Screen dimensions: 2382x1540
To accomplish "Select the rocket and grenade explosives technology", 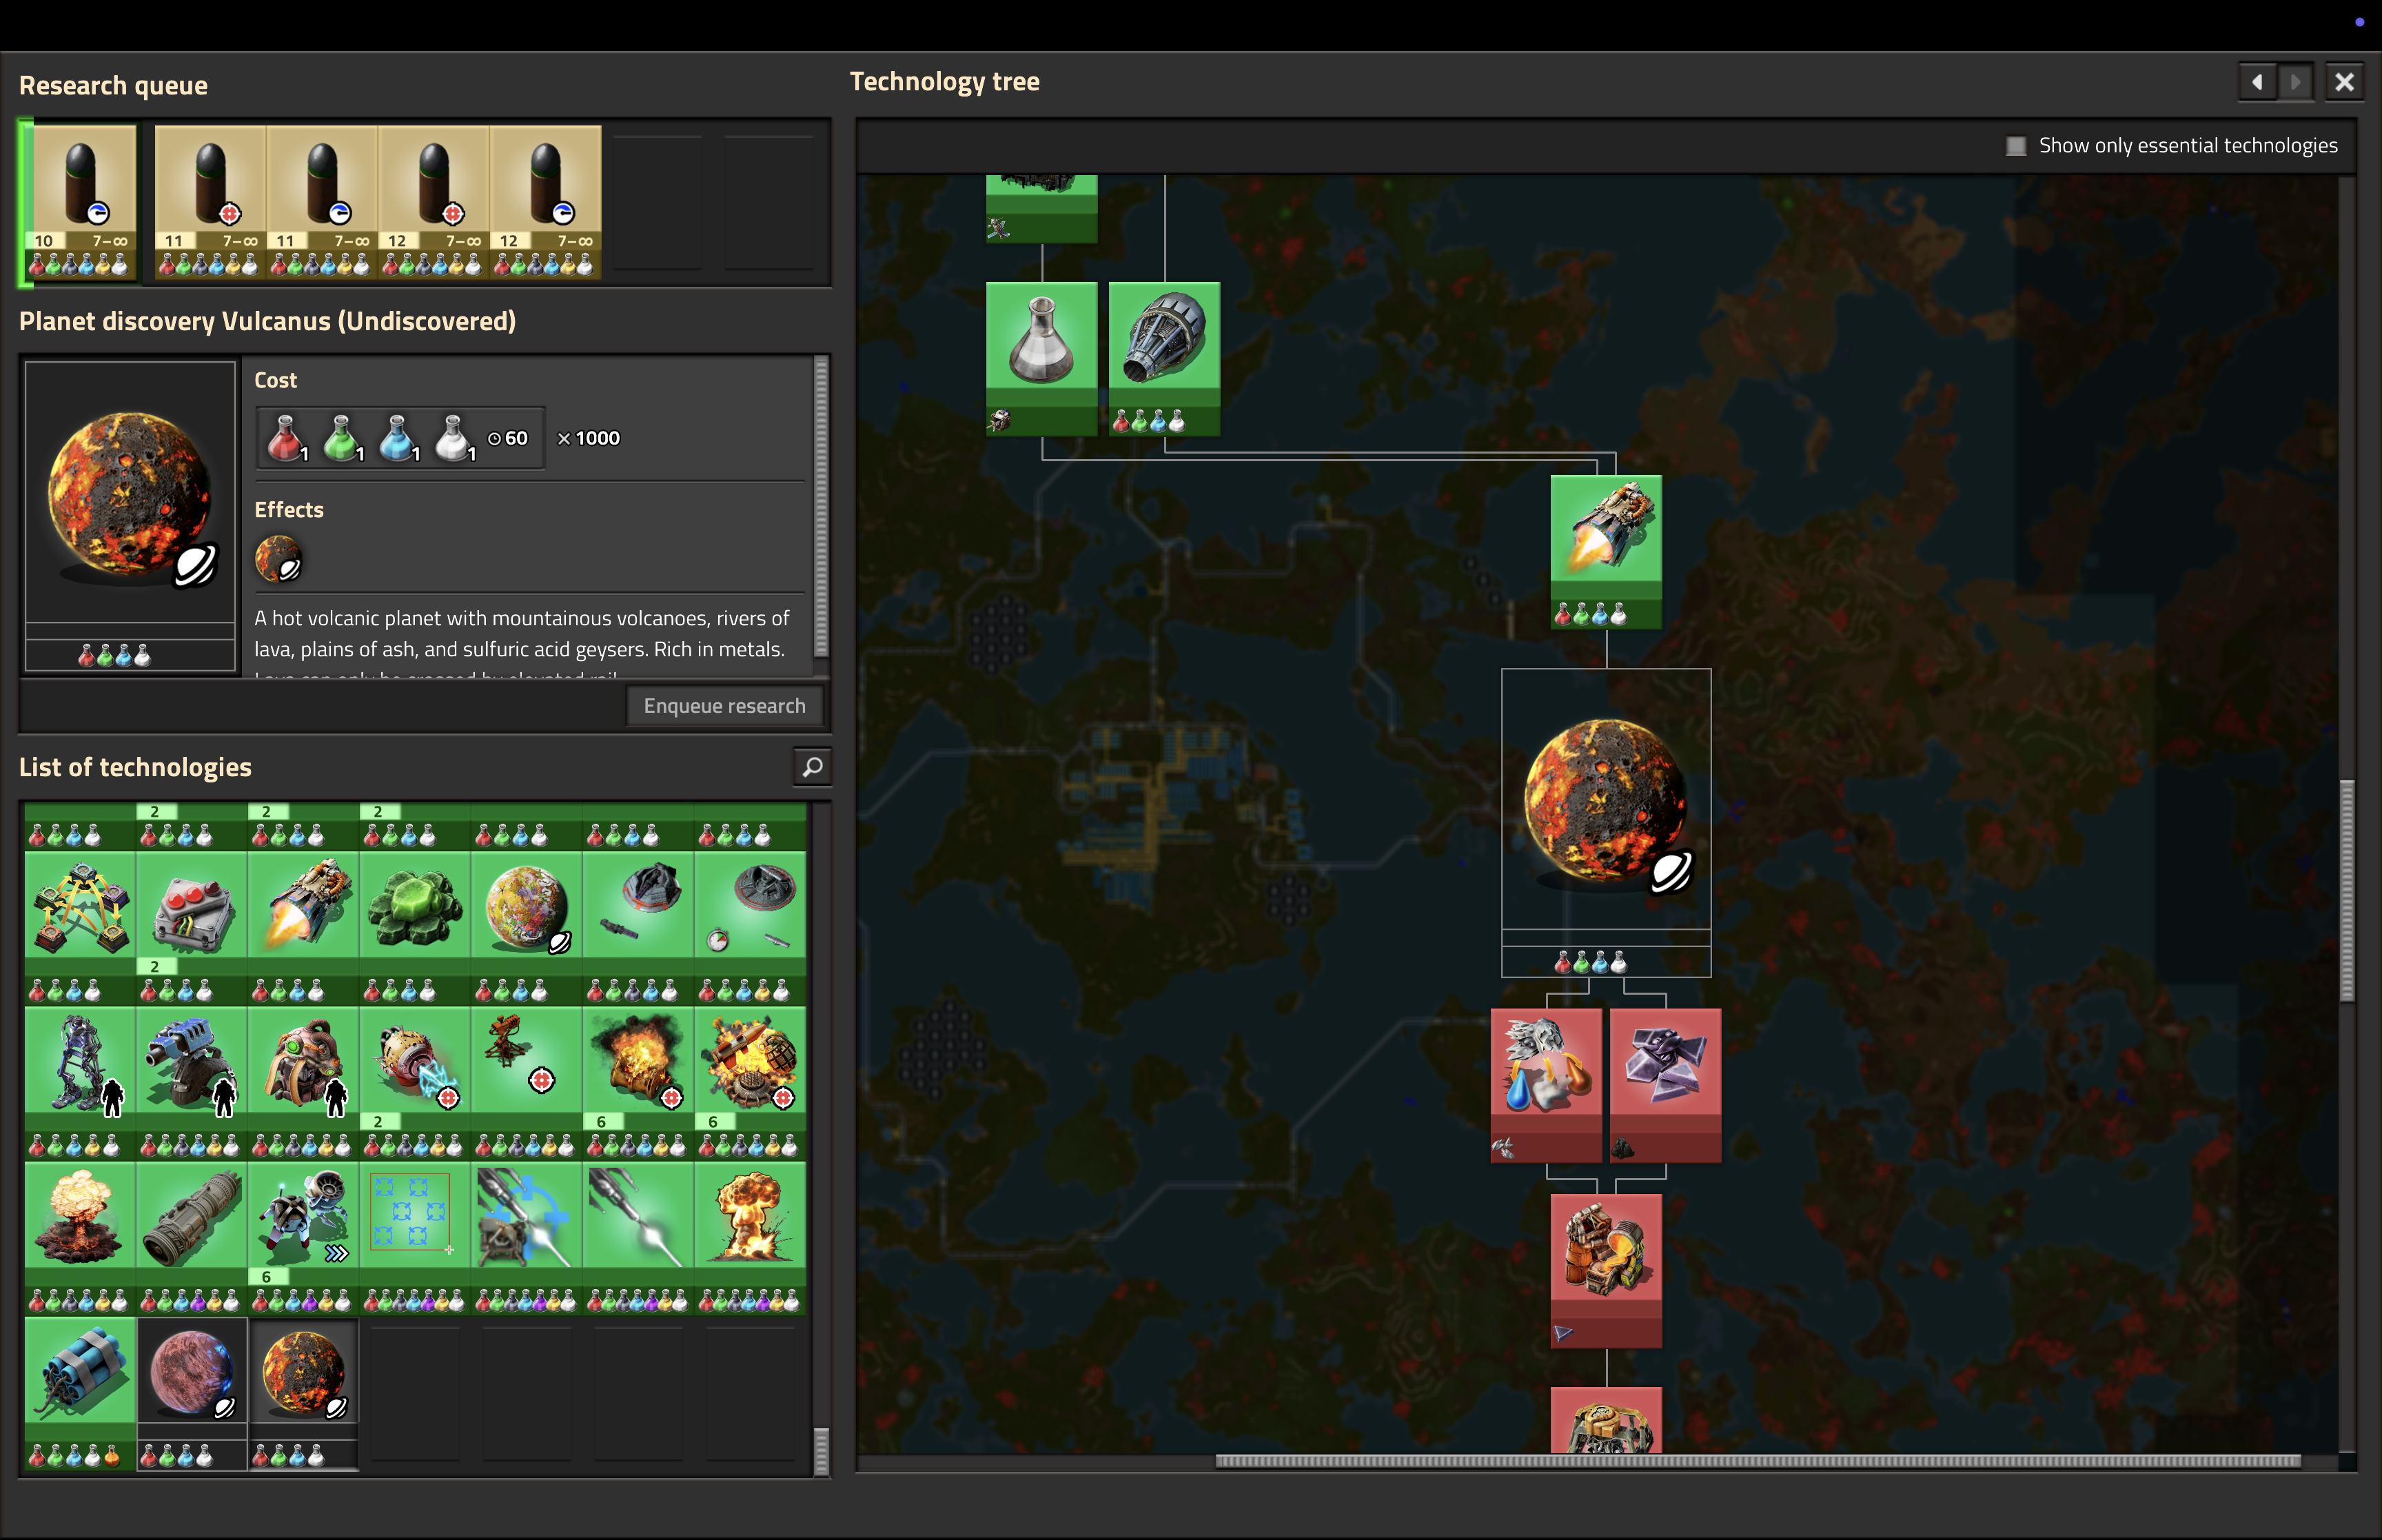I will [x=751, y=1083].
